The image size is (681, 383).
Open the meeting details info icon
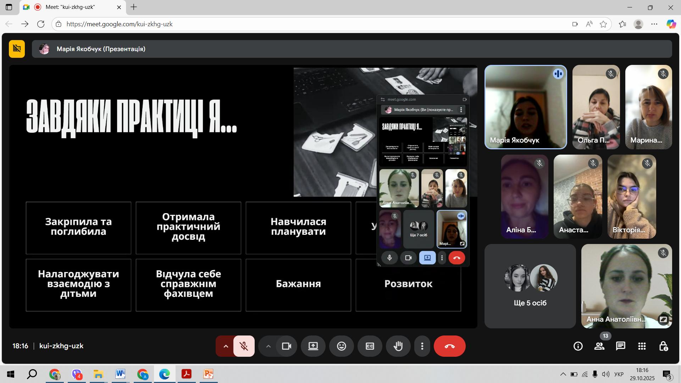[x=578, y=346]
